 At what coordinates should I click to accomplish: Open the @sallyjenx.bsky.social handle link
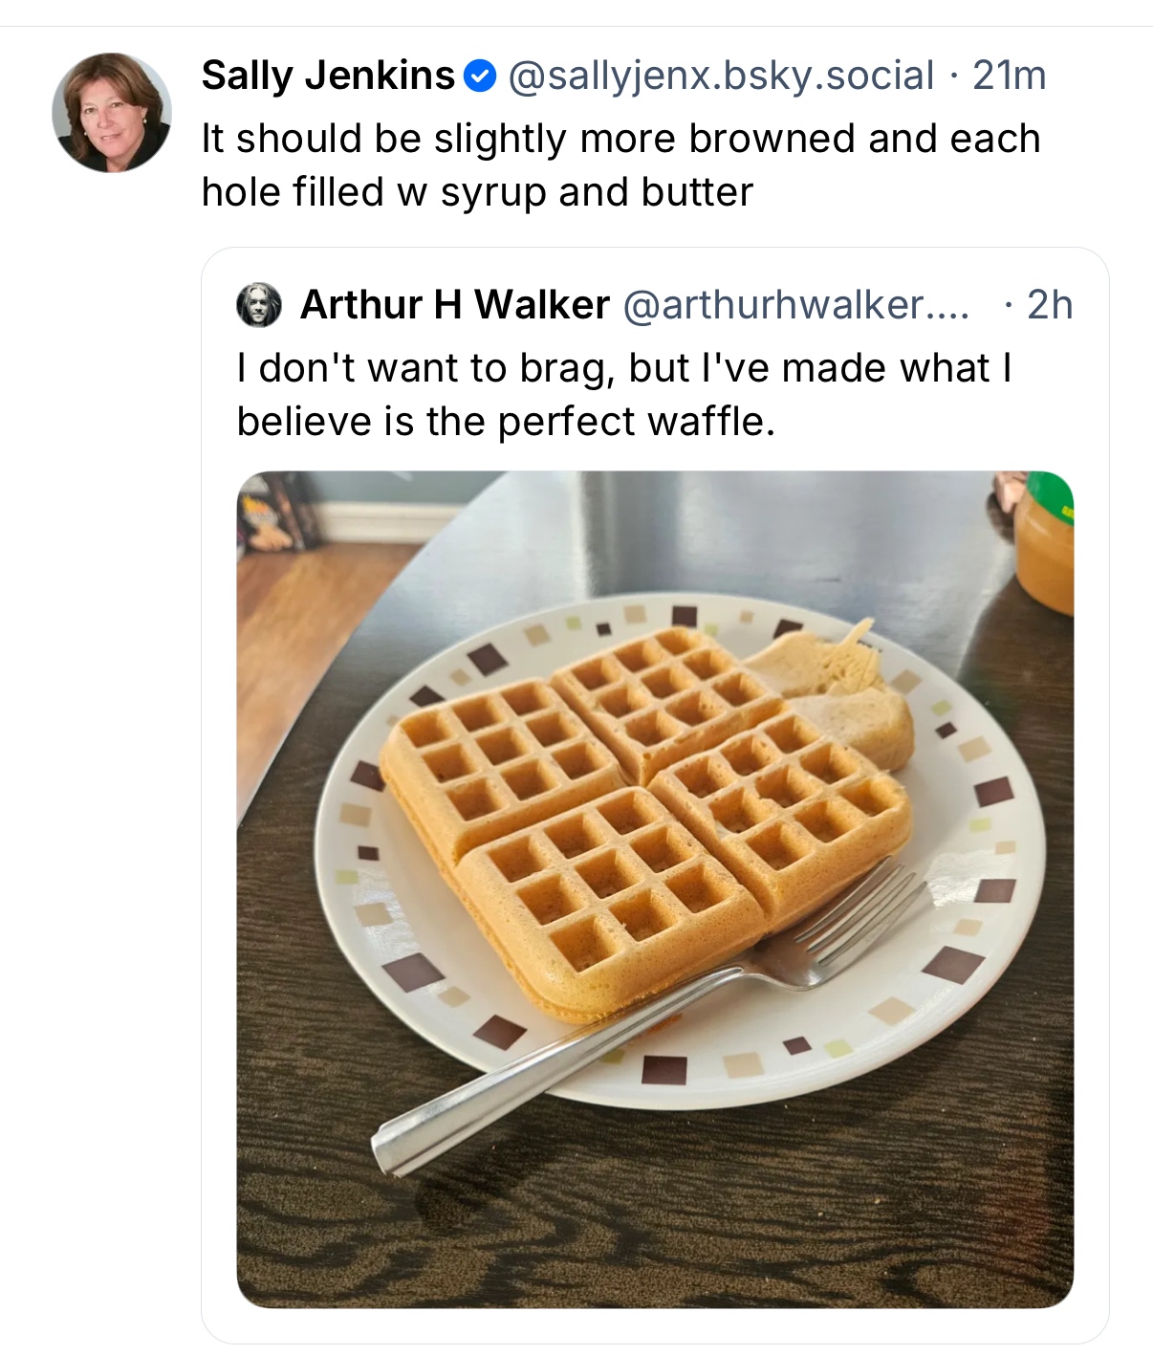720,76
